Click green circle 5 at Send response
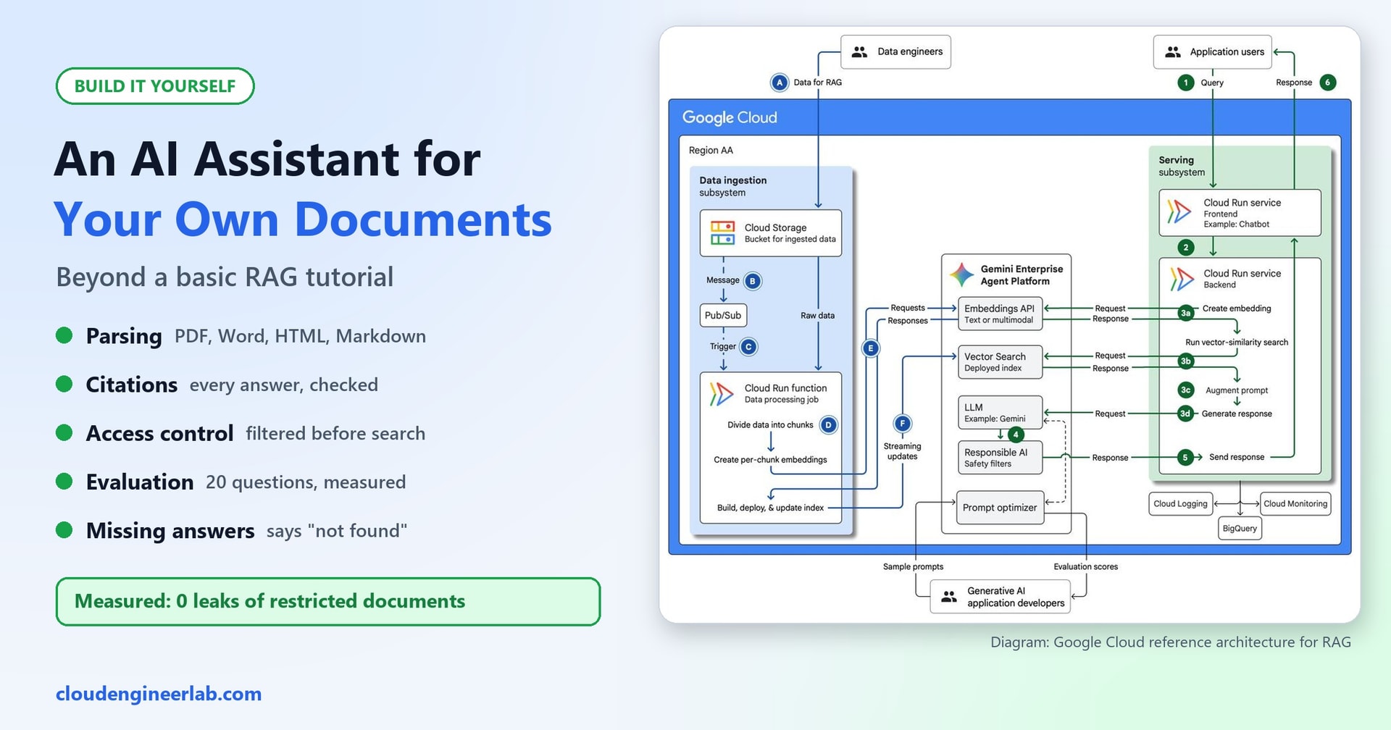 1185,458
